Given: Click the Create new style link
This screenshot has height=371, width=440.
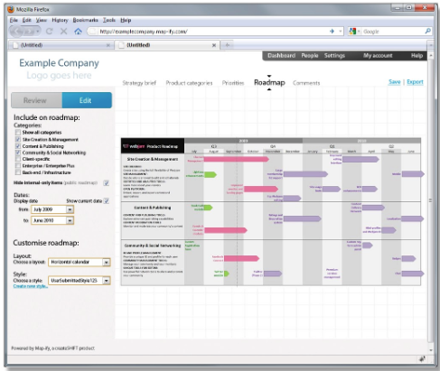Looking at the screenshot, I should [x=31, y=286].
